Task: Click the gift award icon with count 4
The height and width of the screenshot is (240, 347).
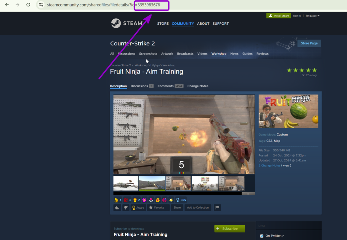Action: point(118,200)
